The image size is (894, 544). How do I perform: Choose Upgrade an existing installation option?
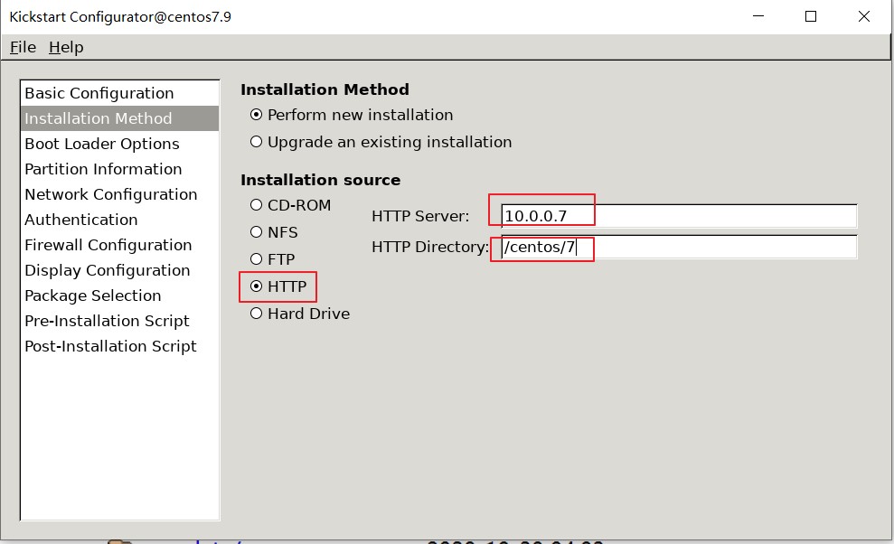[x=381, y=142]
